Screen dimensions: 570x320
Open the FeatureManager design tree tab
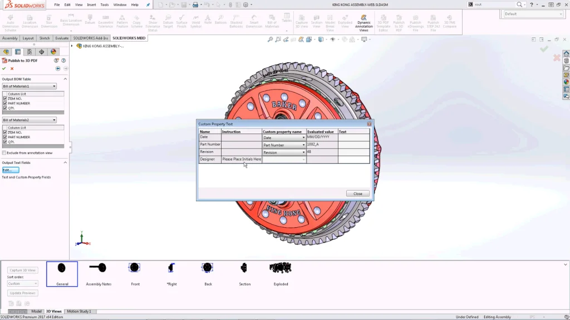tap(6, 52)
